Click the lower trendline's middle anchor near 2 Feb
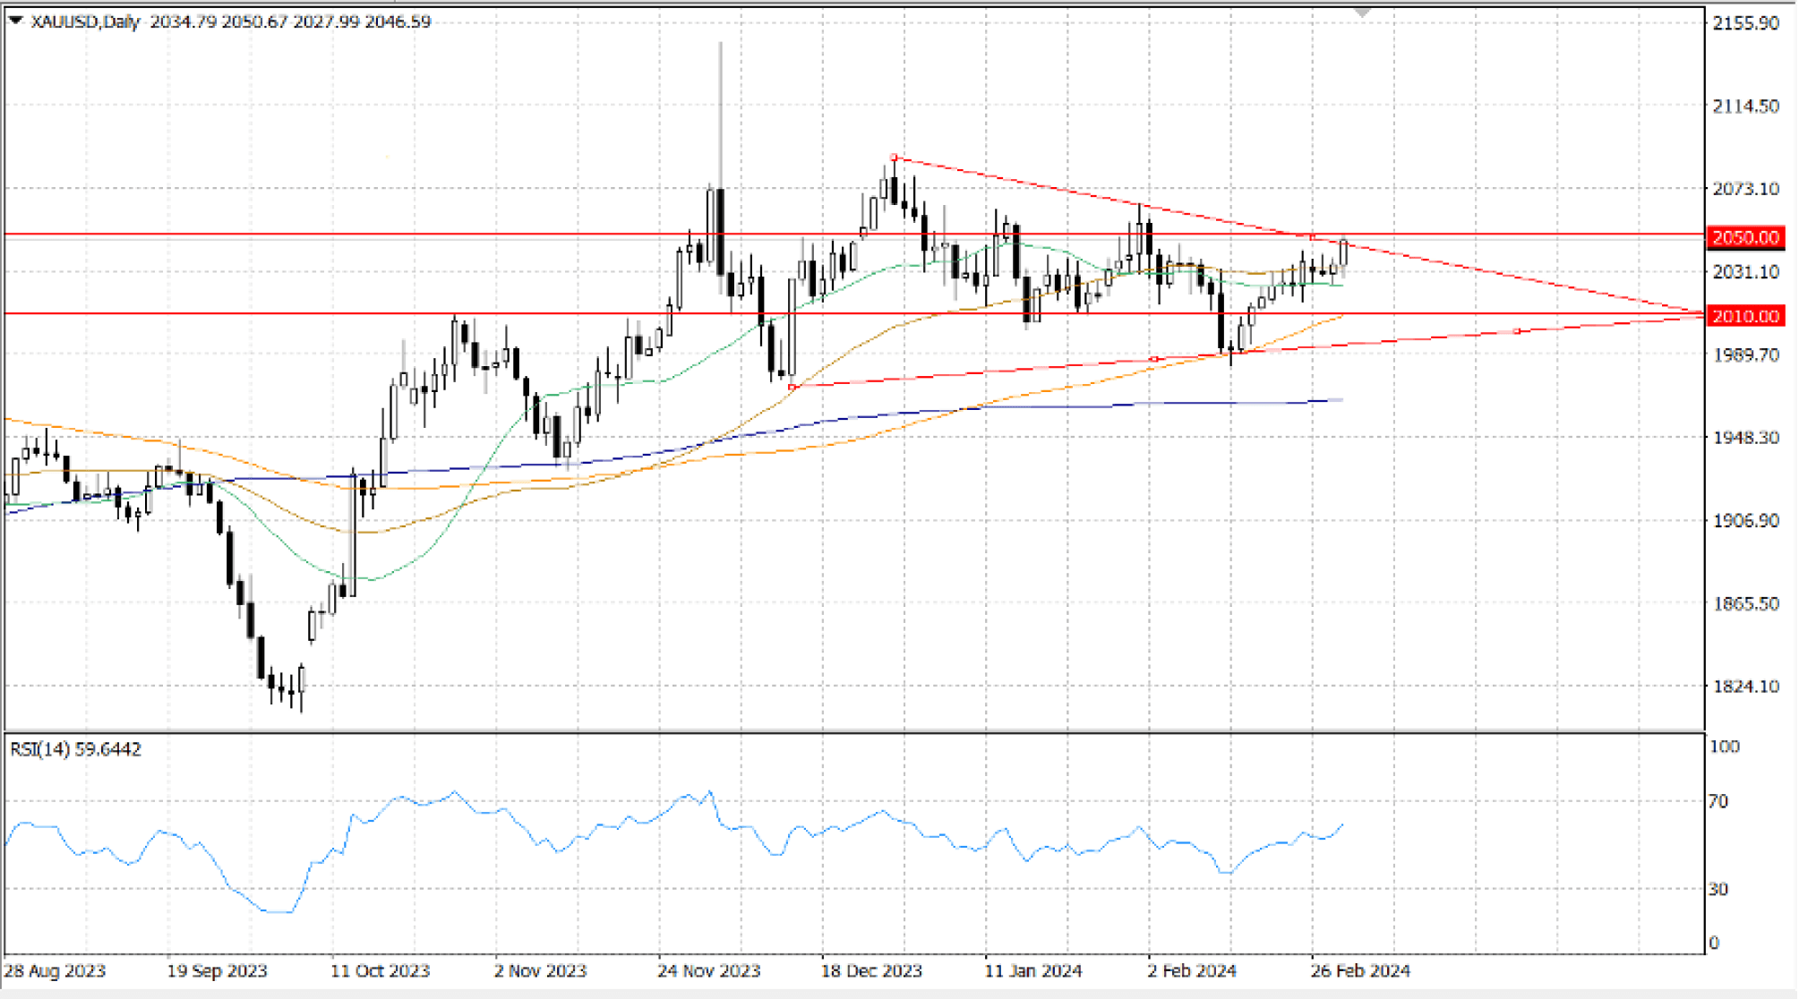1799x999 pixels. click(1153, 359)
